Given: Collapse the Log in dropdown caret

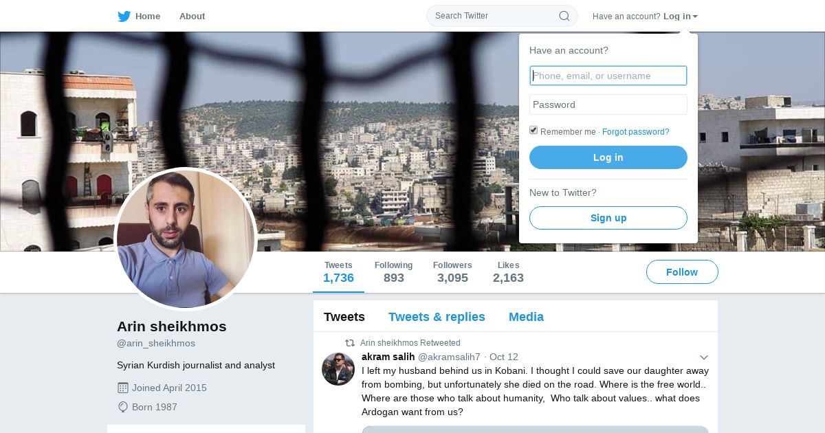Looking at the screenshot, I should click(x=695, y=16).
